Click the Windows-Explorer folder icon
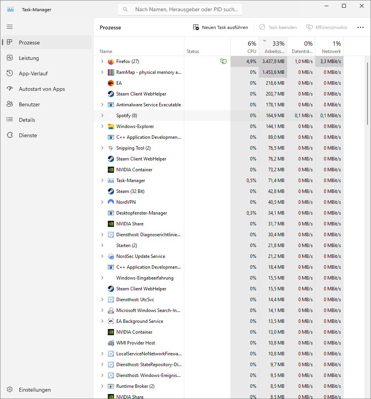 [111, 126]
